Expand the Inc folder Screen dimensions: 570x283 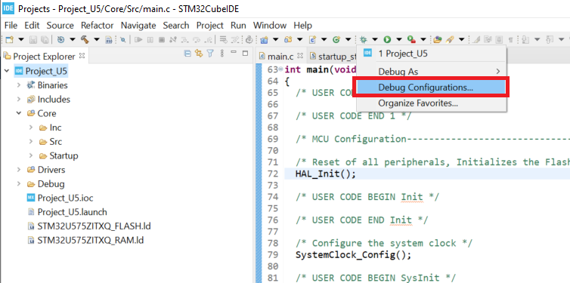pyautogui.click(x=31, y=128)
